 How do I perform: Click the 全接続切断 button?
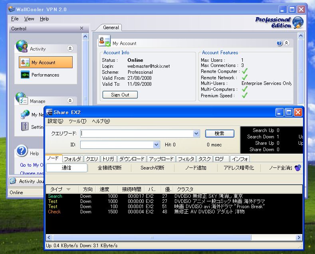[109, 168]
